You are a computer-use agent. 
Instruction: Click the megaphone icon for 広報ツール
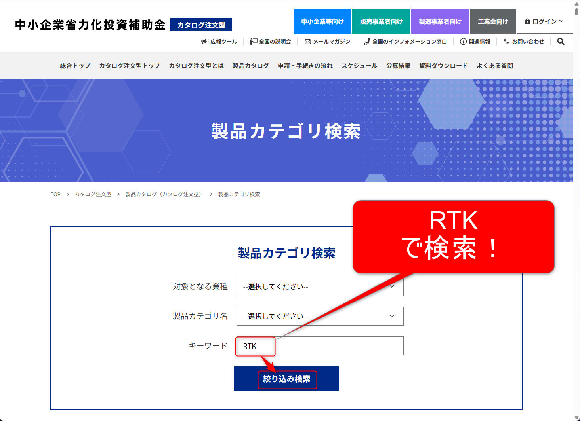click(x=204, y=42)
